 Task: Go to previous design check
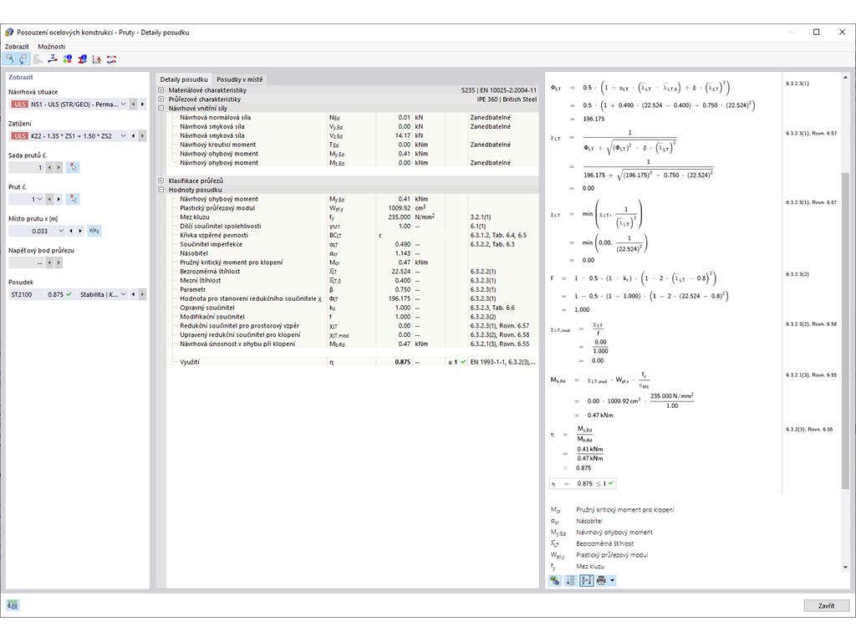tap(133, 294)
